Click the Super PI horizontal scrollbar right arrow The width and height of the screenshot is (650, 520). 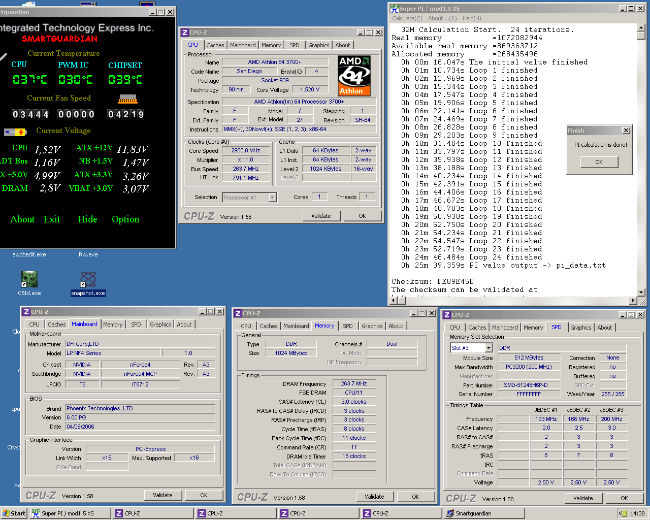tap(633, 301)
